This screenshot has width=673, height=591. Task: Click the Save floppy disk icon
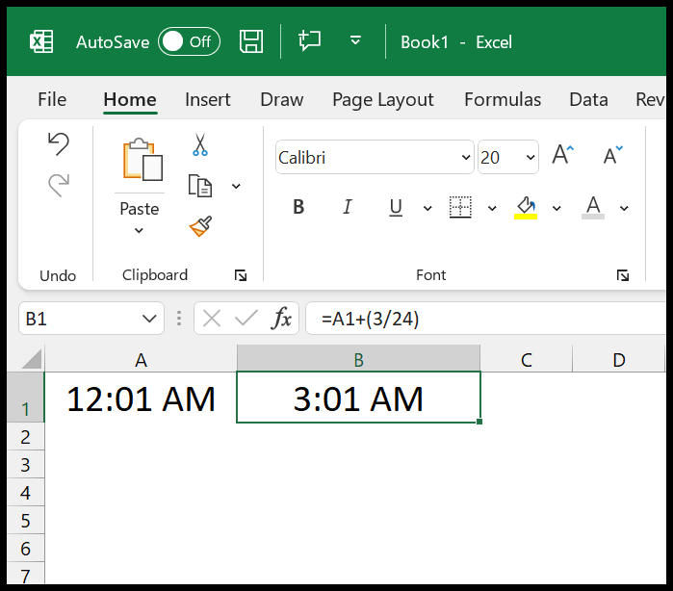tap(251, 41)
